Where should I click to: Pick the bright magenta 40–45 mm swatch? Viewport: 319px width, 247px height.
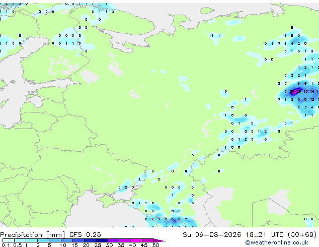click(136, 240)
